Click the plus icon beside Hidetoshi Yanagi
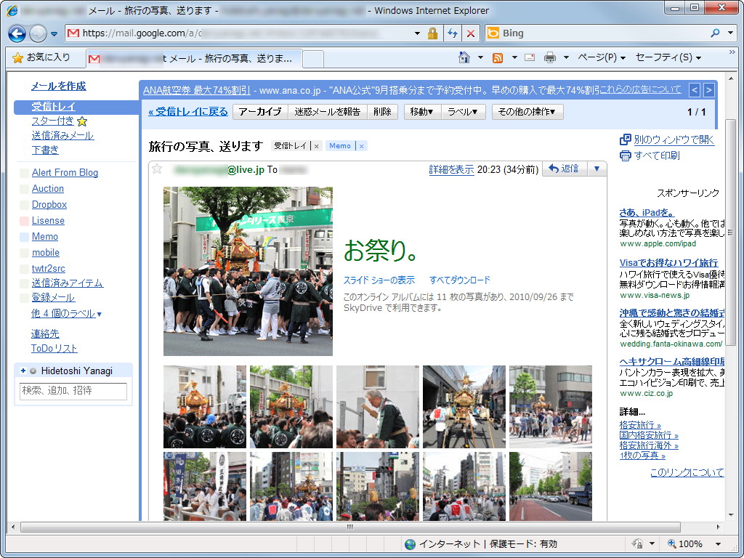 pyautogui.click(x=23, y=371)
